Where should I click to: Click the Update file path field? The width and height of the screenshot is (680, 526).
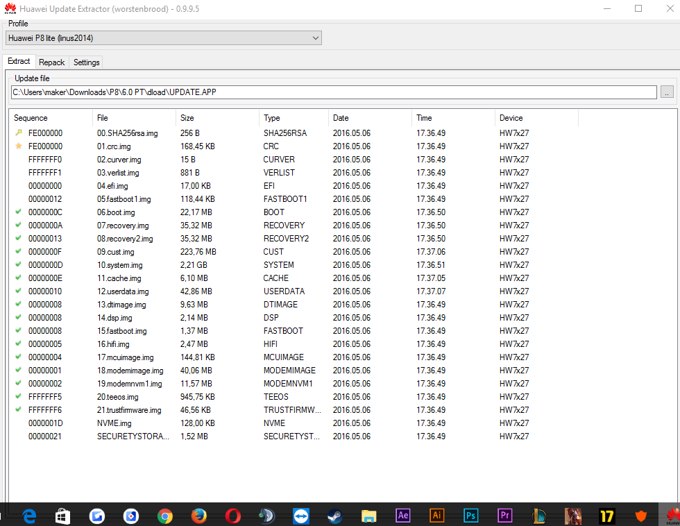[334, 92]
